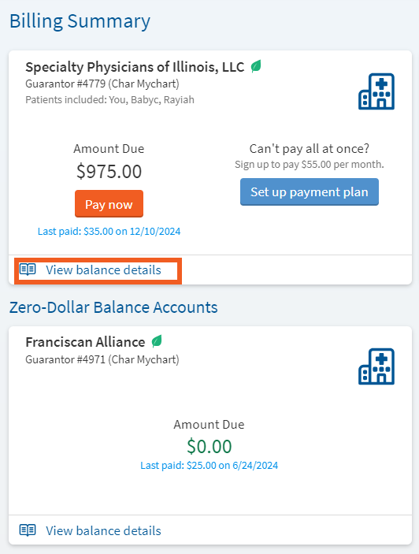Click hospital building icon in Franciscan Alliance card
Image resolution: width=419 pixels, height=554 pixels.
click(376, 366)
